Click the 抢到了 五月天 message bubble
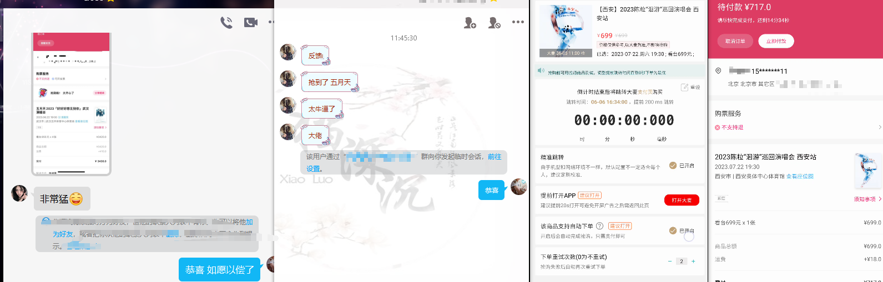The height and width of the screenshot is (282, 883). tap(330, 82)
